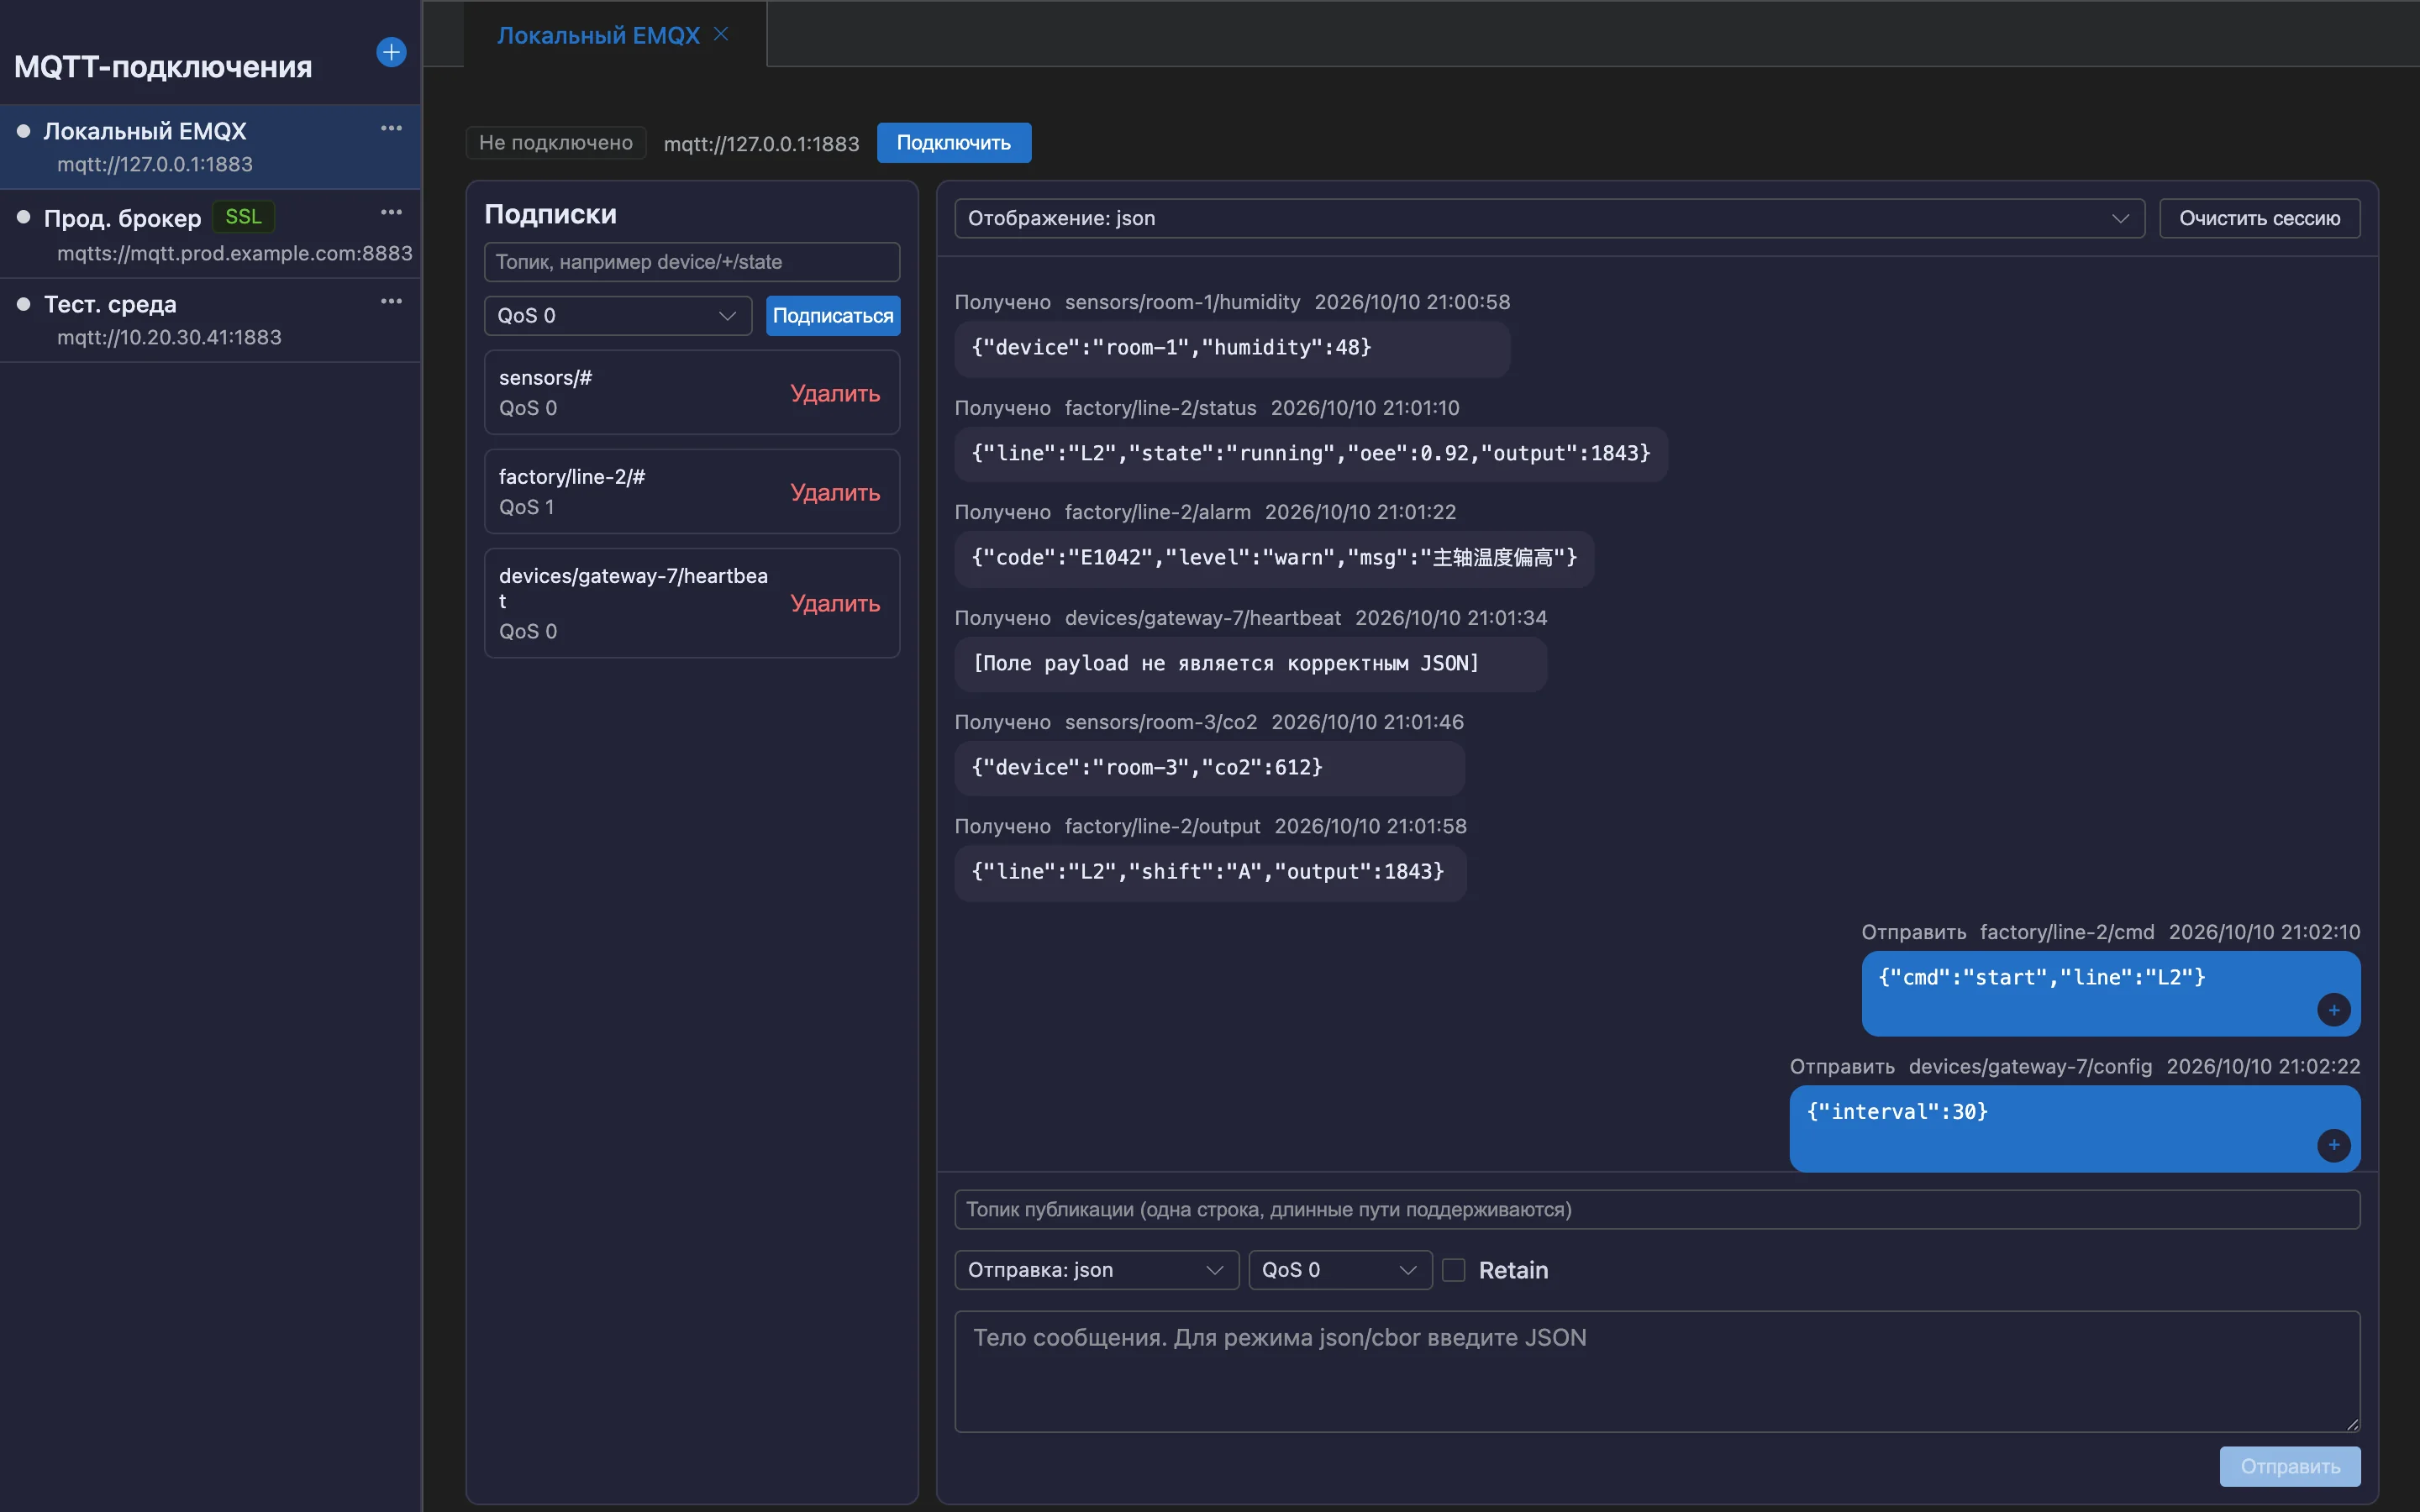The width and height of the screenshot is (2420, 1512).
Task: Click the Отправить send button
Action: 2289,1466
